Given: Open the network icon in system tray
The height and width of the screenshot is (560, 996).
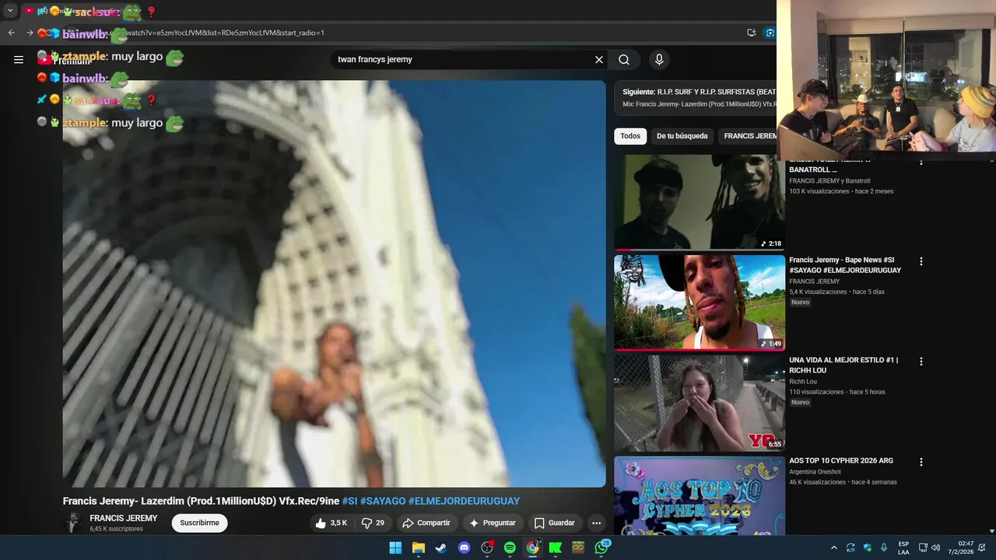Looking at the screenshot, I should [x=923, y=548].
